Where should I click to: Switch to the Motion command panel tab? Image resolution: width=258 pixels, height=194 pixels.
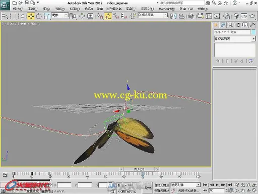tap(238, 25)
